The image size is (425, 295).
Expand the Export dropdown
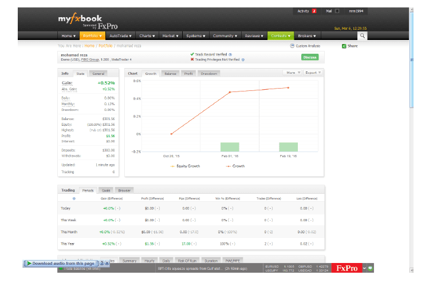point(313,73)
